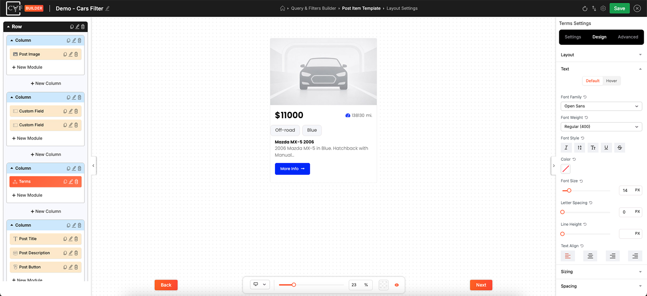Image resolution: width=647 pixels, height=296 pixels.
Task: Open the Font Weight dropdown
Action: (601, 127)
